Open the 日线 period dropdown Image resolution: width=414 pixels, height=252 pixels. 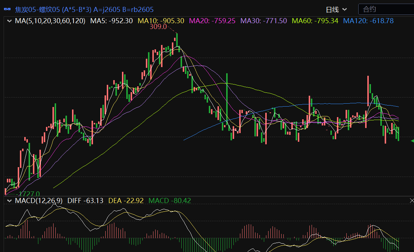(336, 9)
